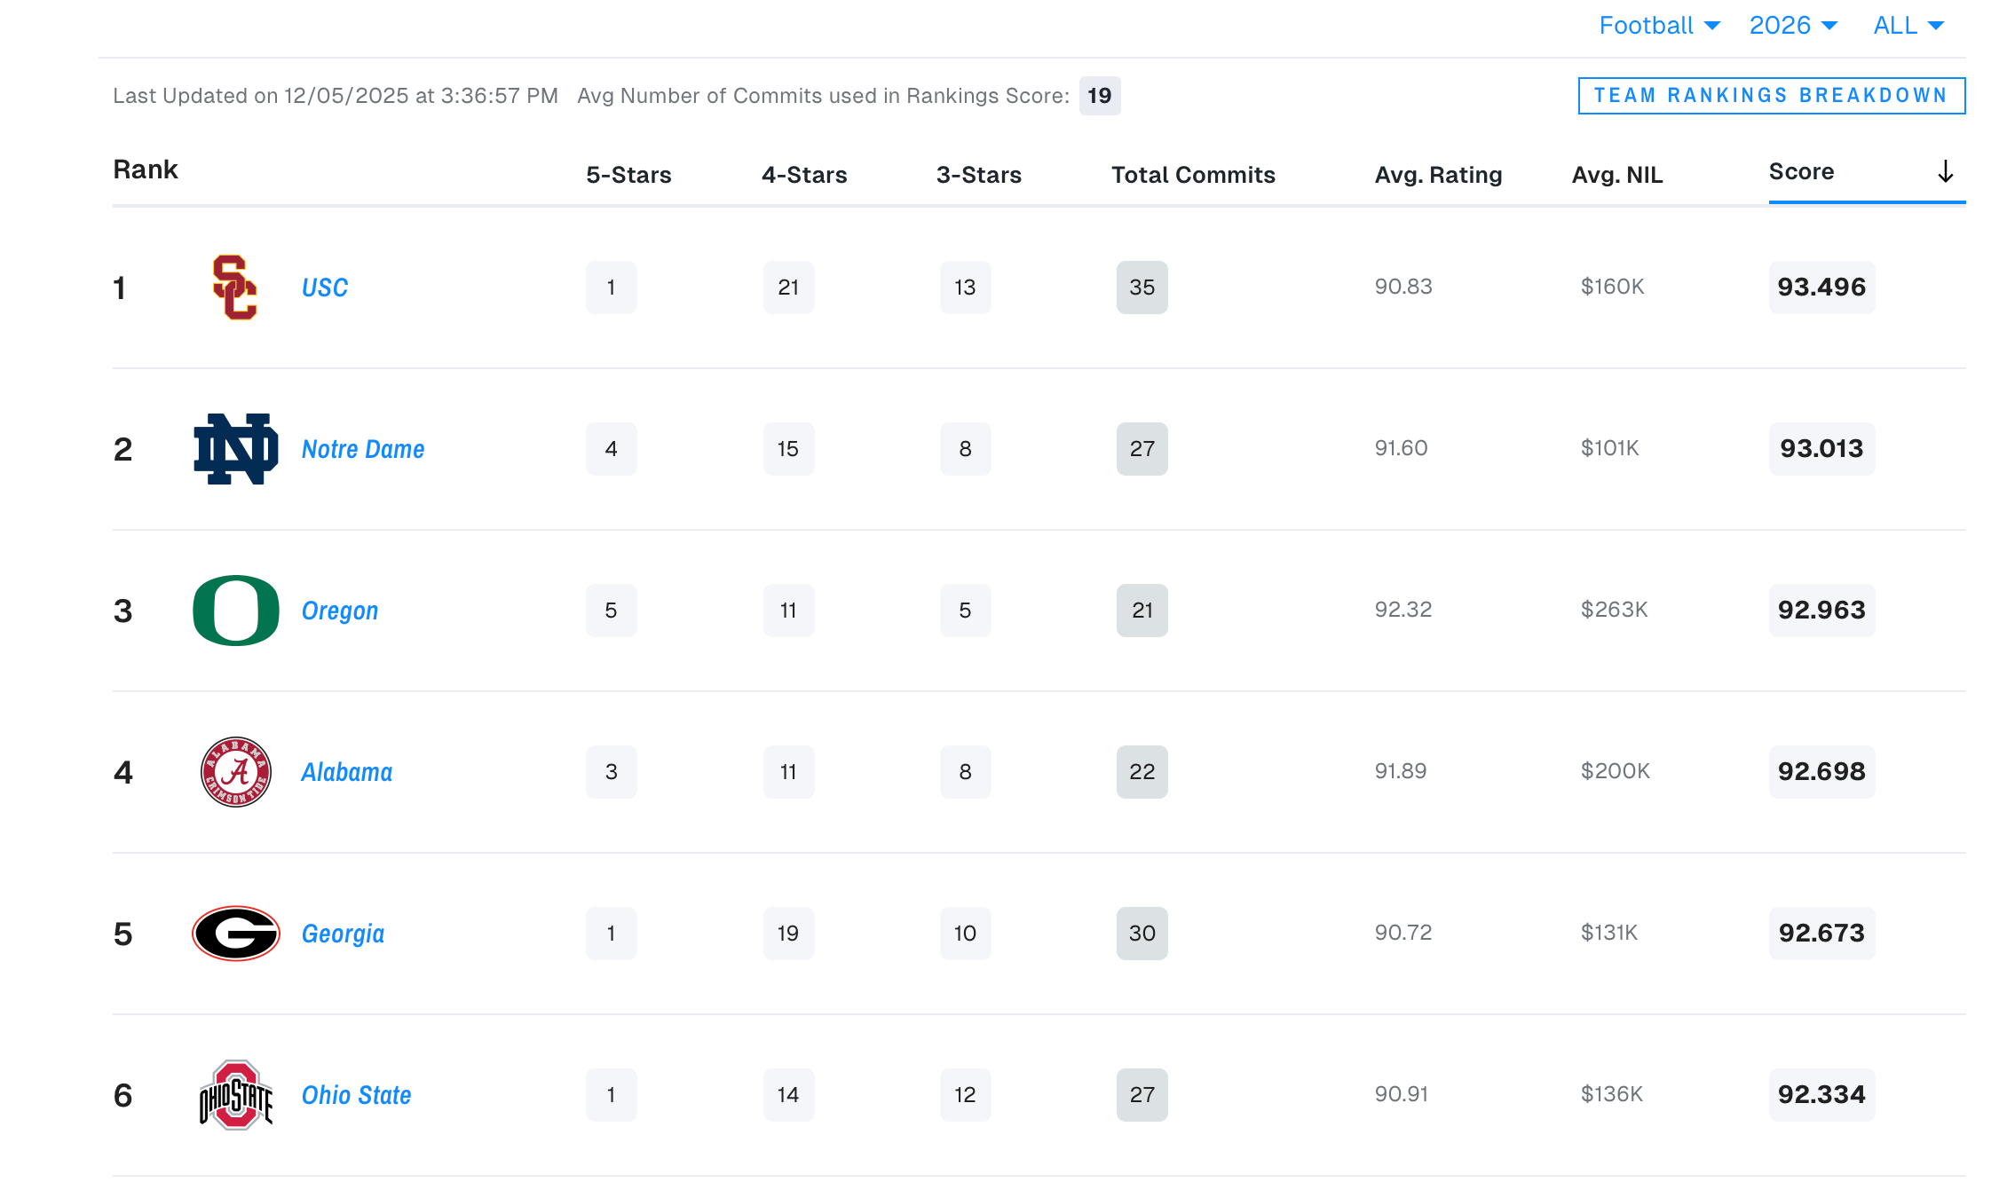
Task: Open the Ohio State team link
Action: (x=356, y=1095)
